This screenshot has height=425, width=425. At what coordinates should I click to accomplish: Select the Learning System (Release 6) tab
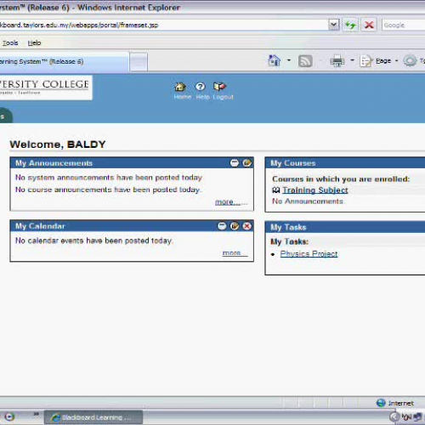pyautogui.click(x=64, y=61)
